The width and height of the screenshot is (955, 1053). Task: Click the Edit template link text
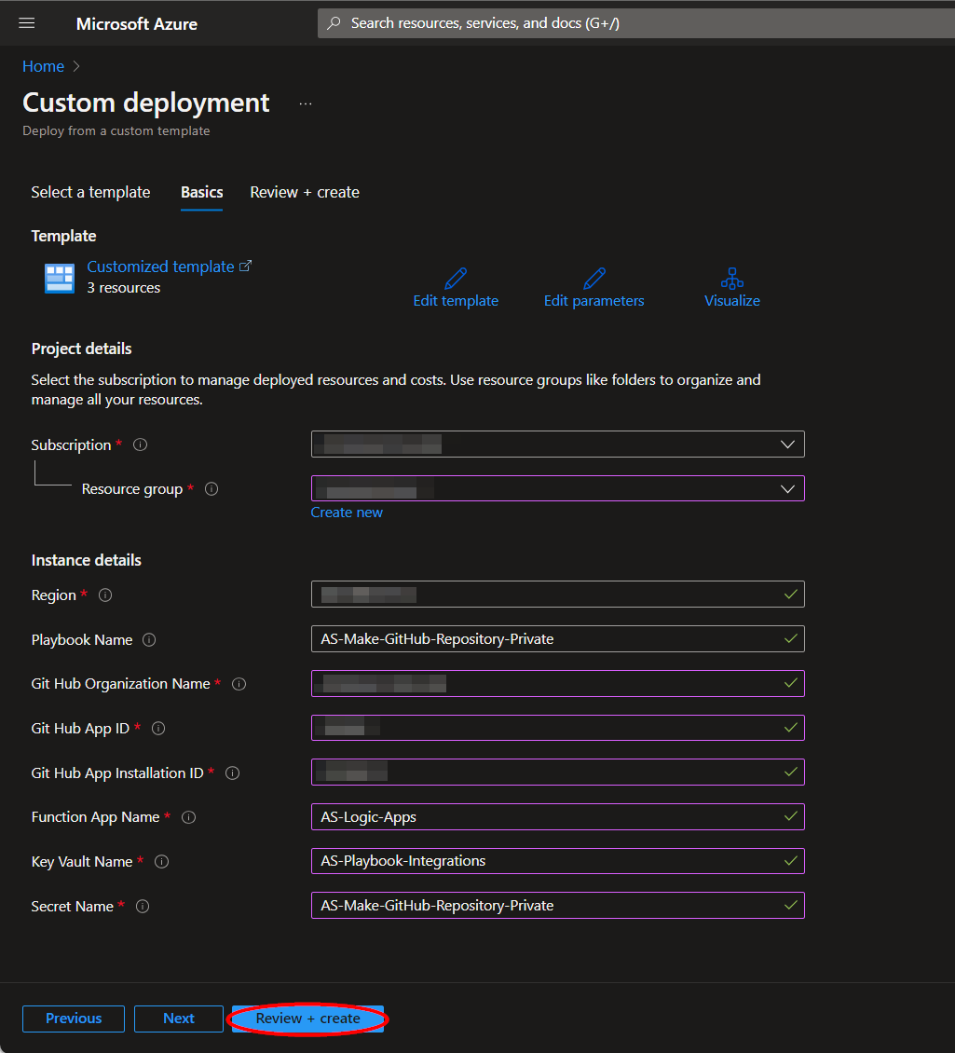[x=456, y=301]
